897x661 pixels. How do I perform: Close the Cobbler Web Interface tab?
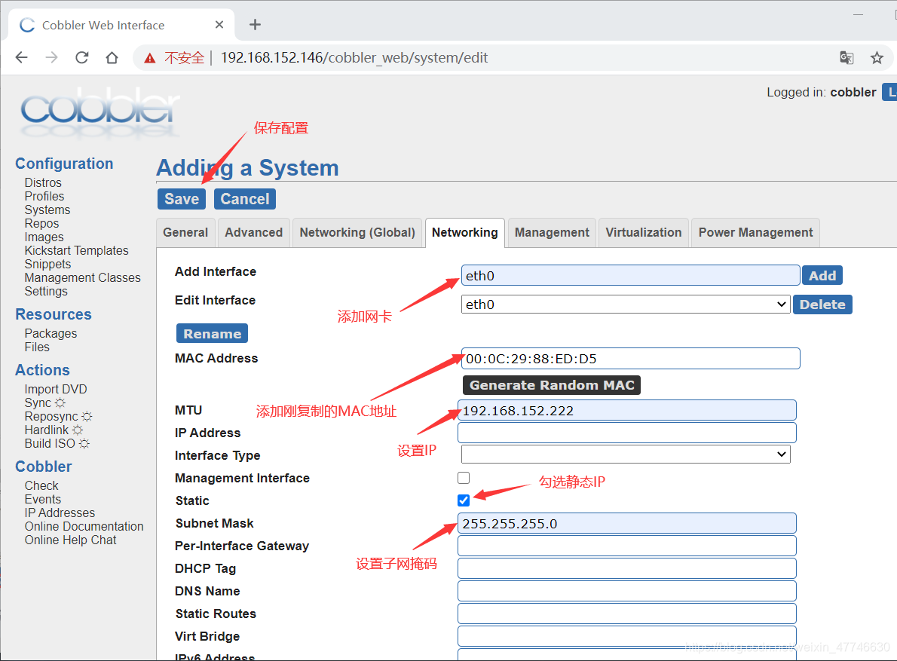coord(219,25)
